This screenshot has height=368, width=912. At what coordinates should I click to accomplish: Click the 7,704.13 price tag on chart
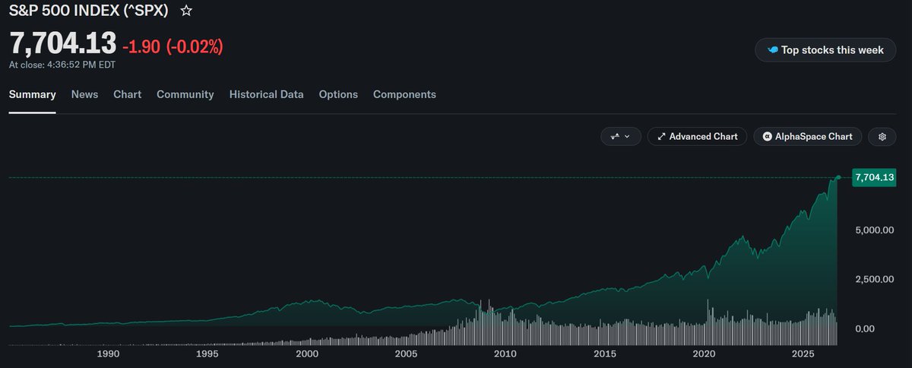[x=875, y=177]
